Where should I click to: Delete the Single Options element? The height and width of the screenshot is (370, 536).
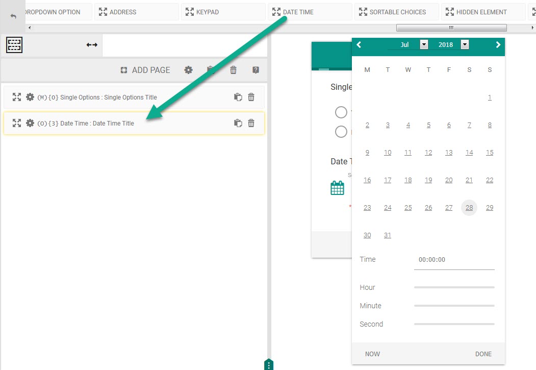tap(251, 97)
